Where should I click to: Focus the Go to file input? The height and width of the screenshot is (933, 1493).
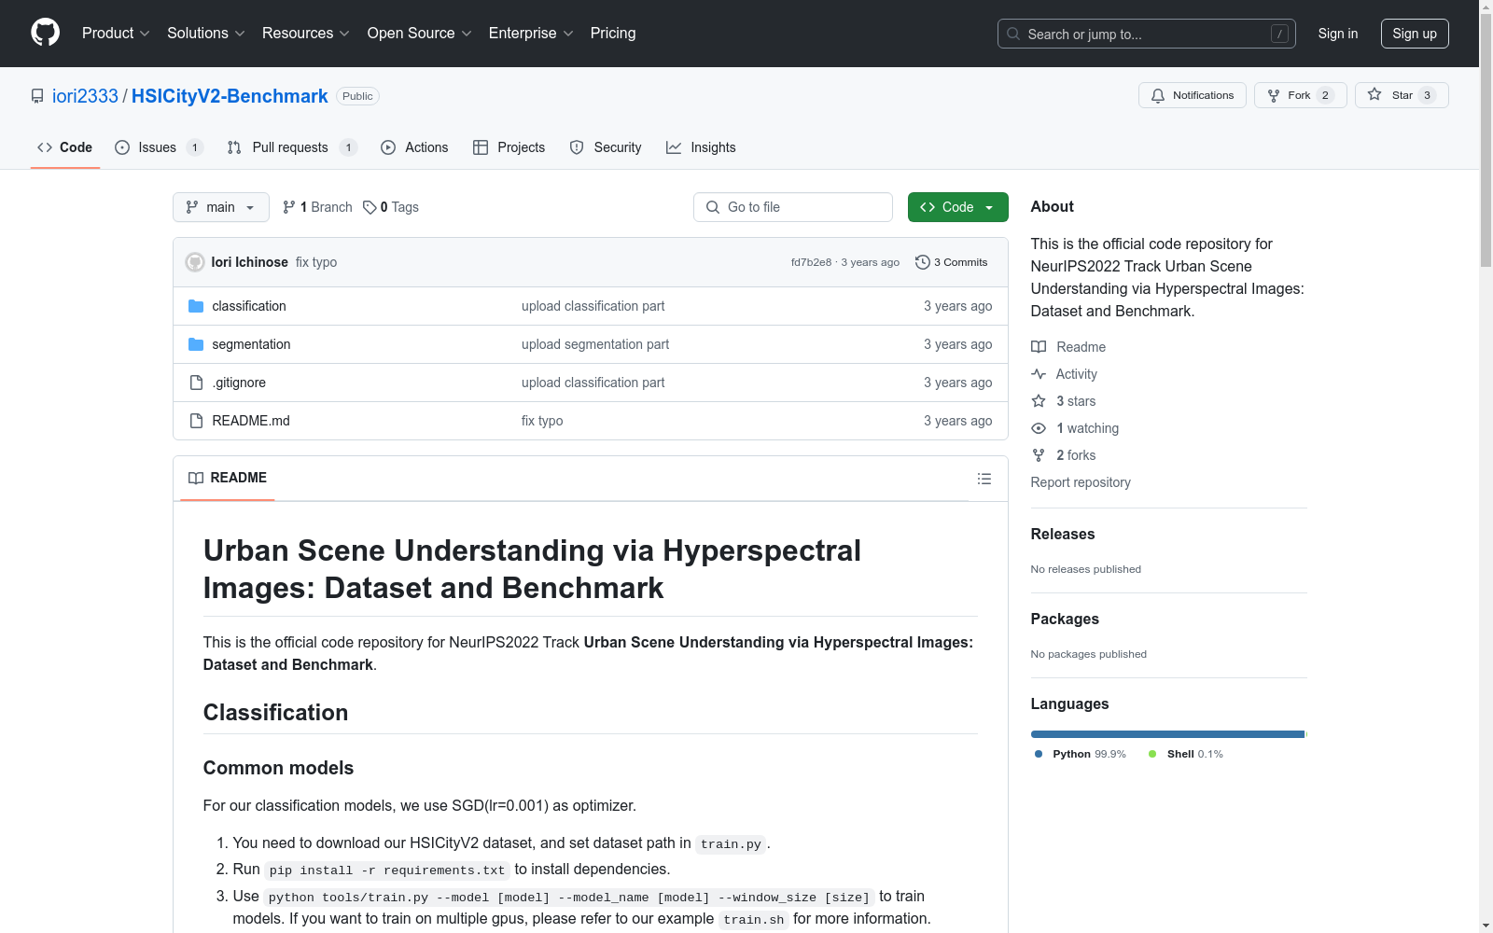click(x=793, y=207)
